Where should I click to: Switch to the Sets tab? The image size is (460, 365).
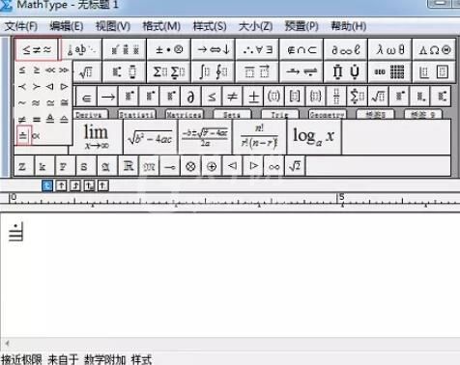pyautogui.click(x=232, y=115)
